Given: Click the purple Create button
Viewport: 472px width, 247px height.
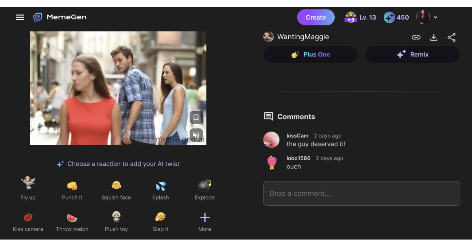Looking at the screenshot, I should (x=316, y=17).
